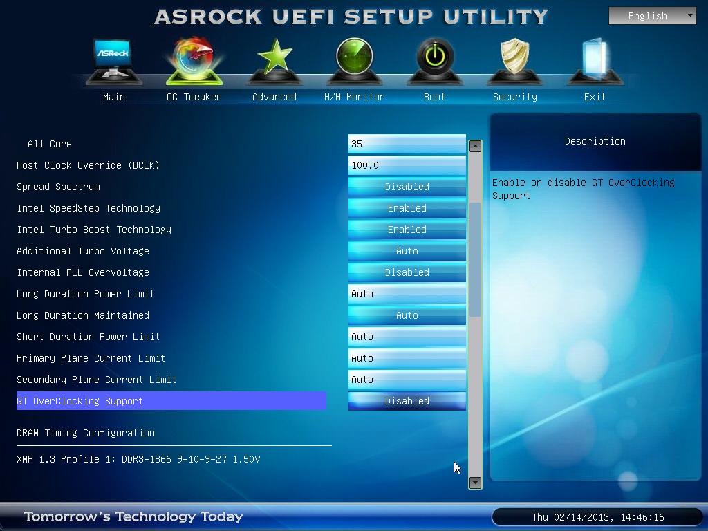The width and height of the screenshot is (708, 531).
Task: Open the Advanced star icon
Action: 274,61
